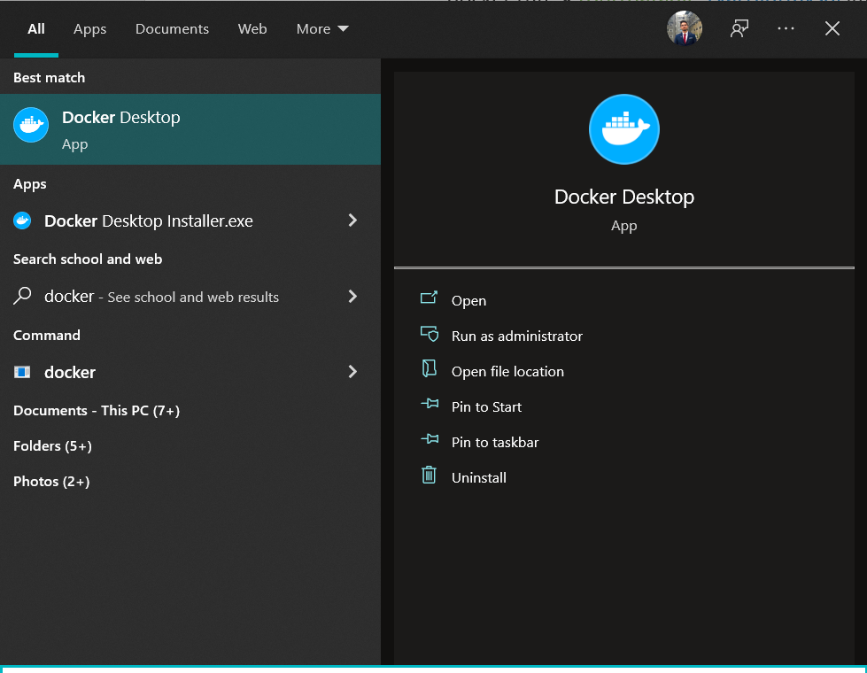
Task: Switch to the Documents tab
Action: (172, 28)
